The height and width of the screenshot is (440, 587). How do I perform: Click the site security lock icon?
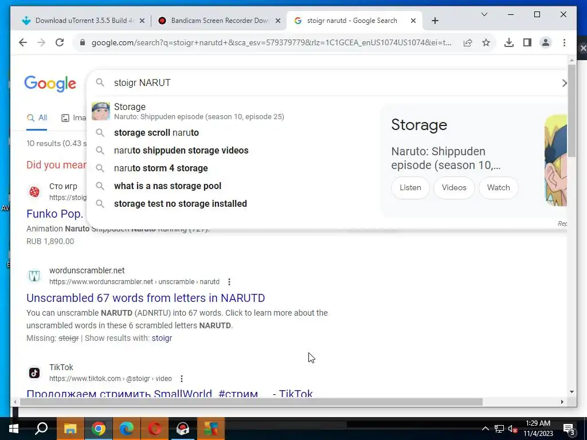pos(83,42)
